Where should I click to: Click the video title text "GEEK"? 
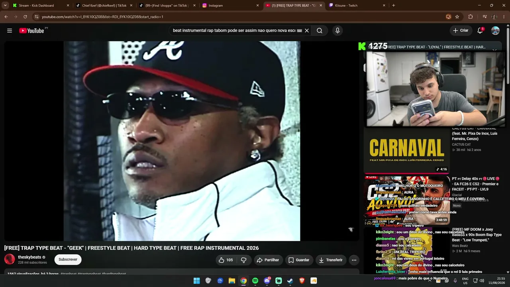click(x=76, y=248)
